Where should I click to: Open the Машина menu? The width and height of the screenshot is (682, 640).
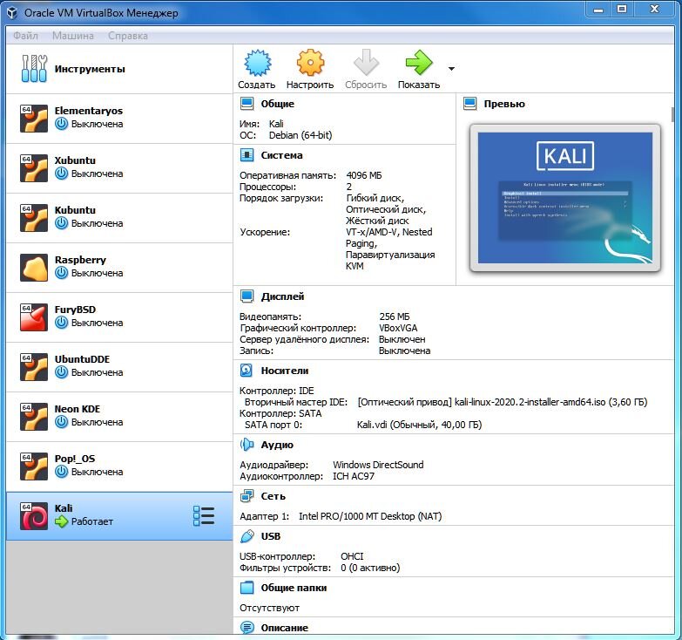click(72, 36)
